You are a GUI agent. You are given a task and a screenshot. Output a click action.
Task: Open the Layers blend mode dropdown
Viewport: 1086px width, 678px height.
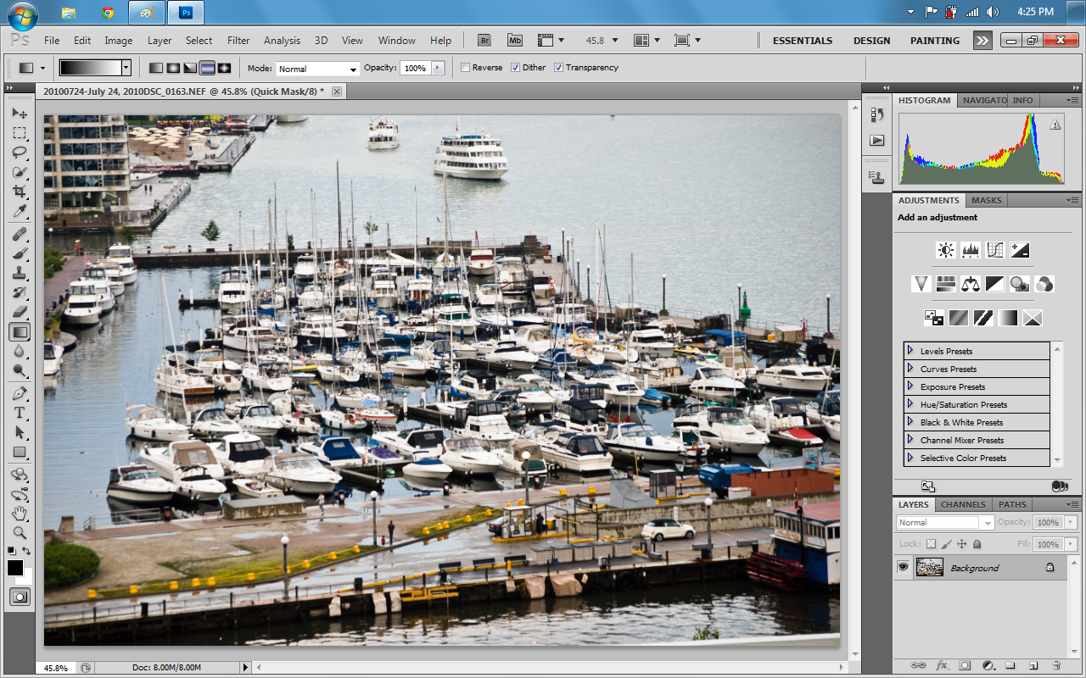pos(944,522)
